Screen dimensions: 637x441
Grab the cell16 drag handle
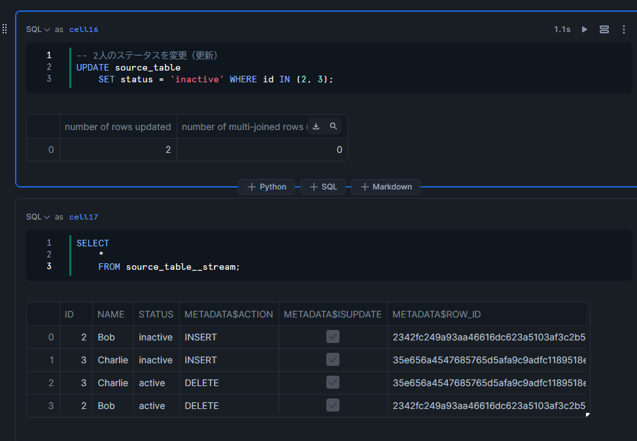[x=5, y=29]
